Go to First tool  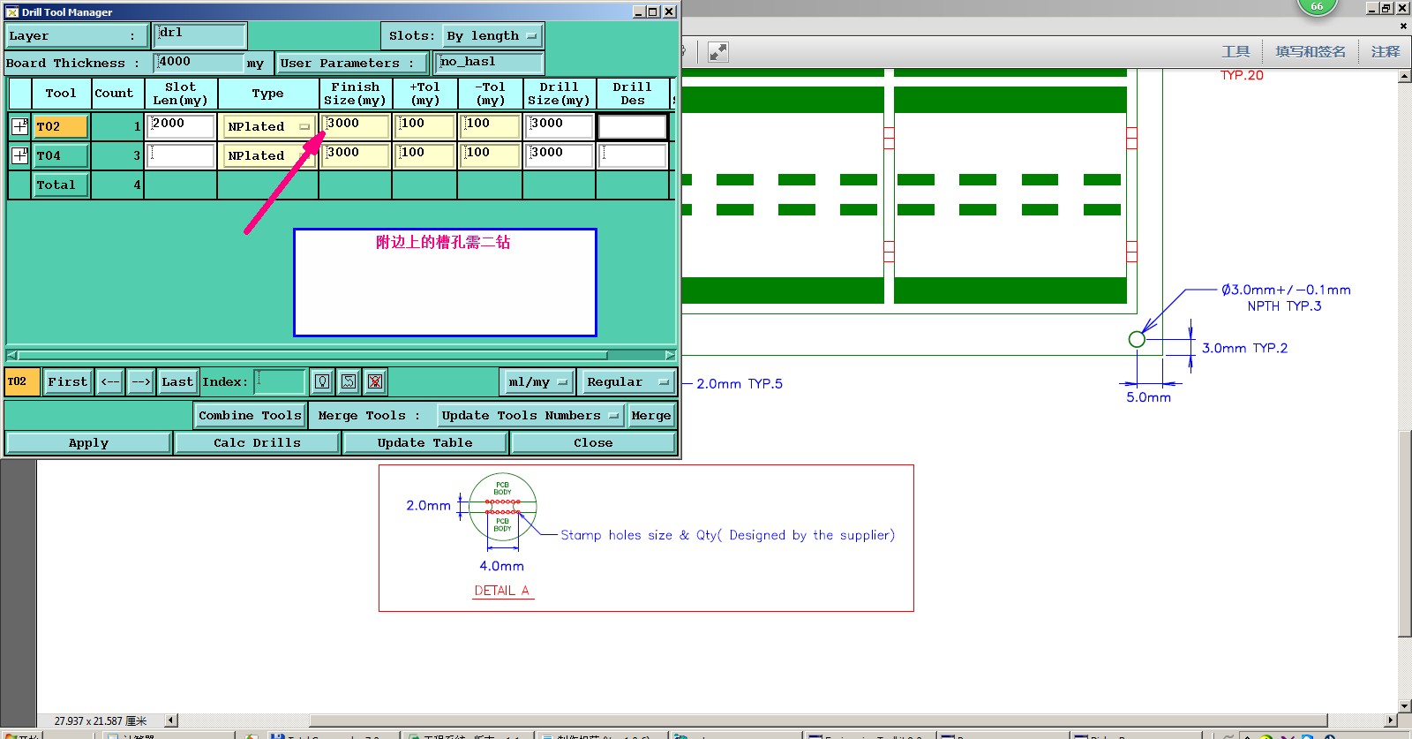click(x=68, y=381)
